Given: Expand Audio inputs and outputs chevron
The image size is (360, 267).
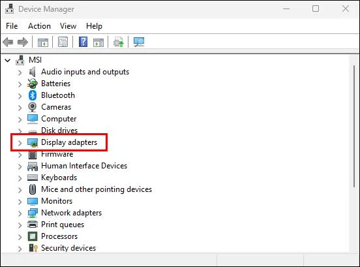Looking at the screenshot, I should point(20,72).
